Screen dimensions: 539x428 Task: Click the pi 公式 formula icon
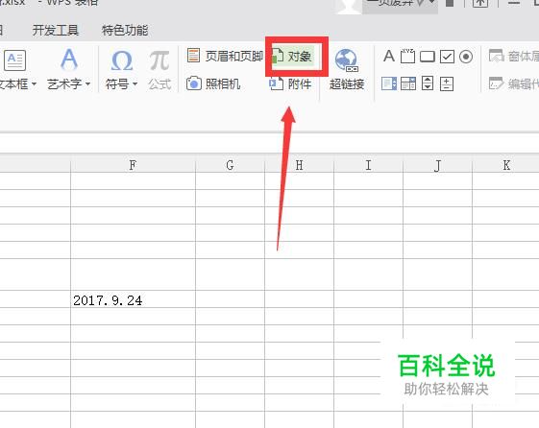click(159, 60)
